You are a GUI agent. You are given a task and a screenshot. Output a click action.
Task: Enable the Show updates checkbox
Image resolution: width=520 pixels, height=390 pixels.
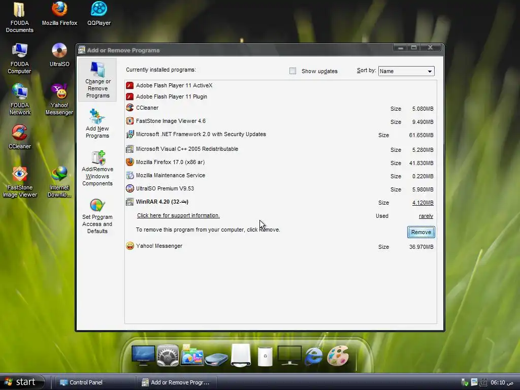292,71
